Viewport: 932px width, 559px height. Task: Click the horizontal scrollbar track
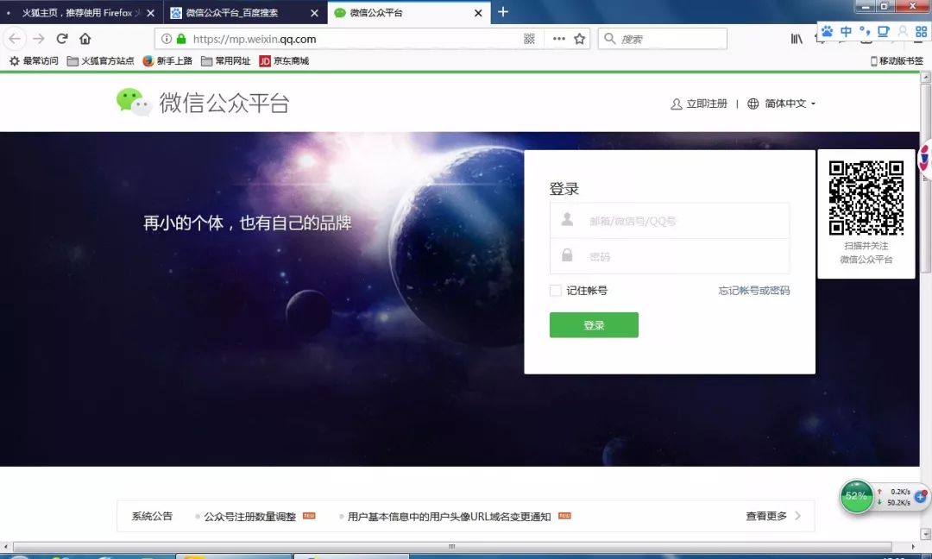tap(451, 546)
